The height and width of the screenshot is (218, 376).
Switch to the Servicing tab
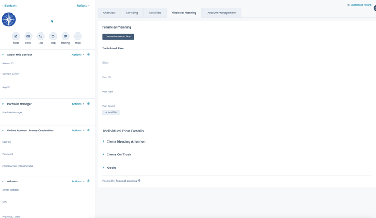(132, 13)
